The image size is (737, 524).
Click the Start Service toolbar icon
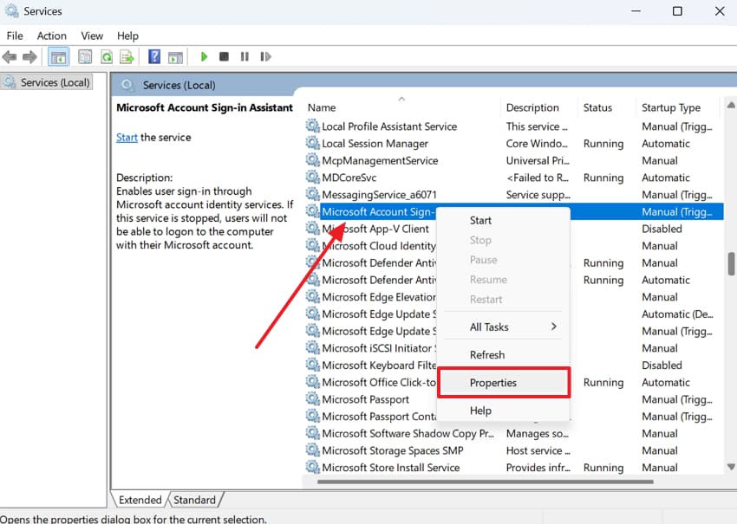coord(203,56)
